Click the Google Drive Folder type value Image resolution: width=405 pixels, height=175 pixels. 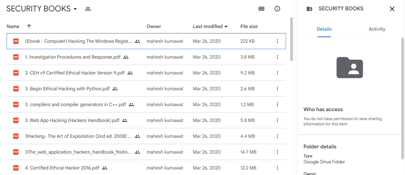[x=324, y=162]
